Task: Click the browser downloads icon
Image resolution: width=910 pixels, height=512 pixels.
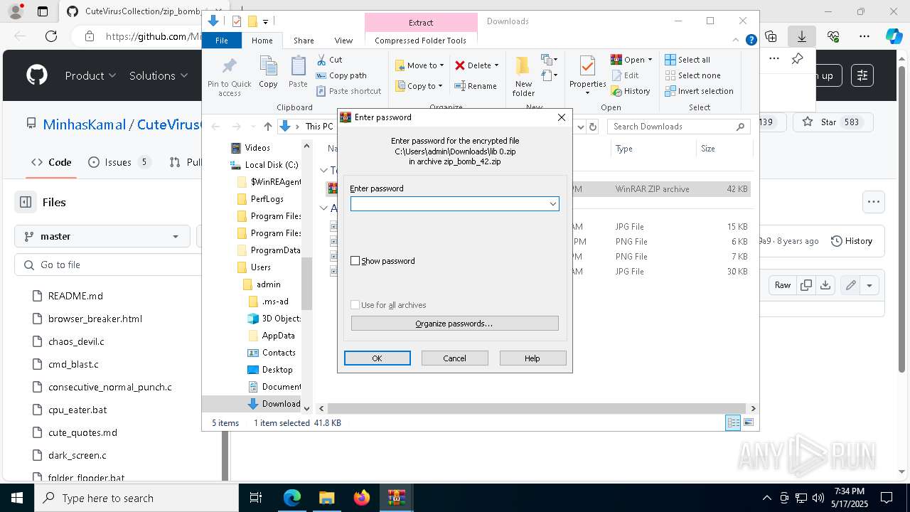Action: click(801, 36)
